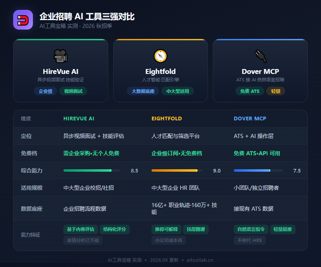The height and width of the screenshot is (267, 321).
Task: Click ATS 接 AI·自然语言招聘 subtitle
Action: tap(260, 80)
